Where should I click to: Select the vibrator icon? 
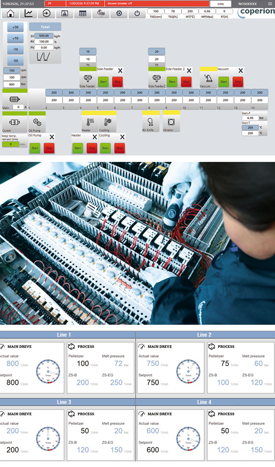point(171,122)
